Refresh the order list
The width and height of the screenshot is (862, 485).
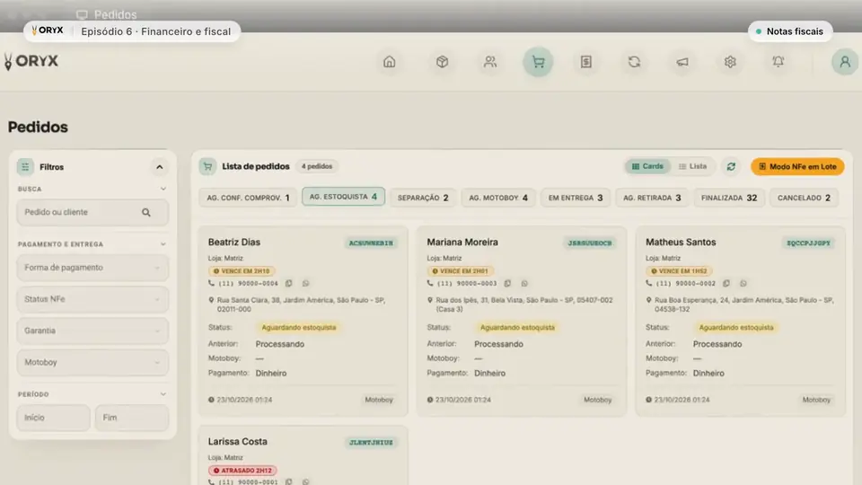[731, 167]
